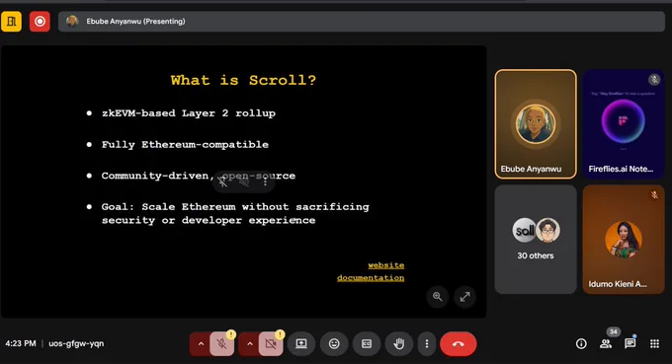Click the Fully Ethereum-compatible bullet
672x364 pixels.
pos(185,145)
